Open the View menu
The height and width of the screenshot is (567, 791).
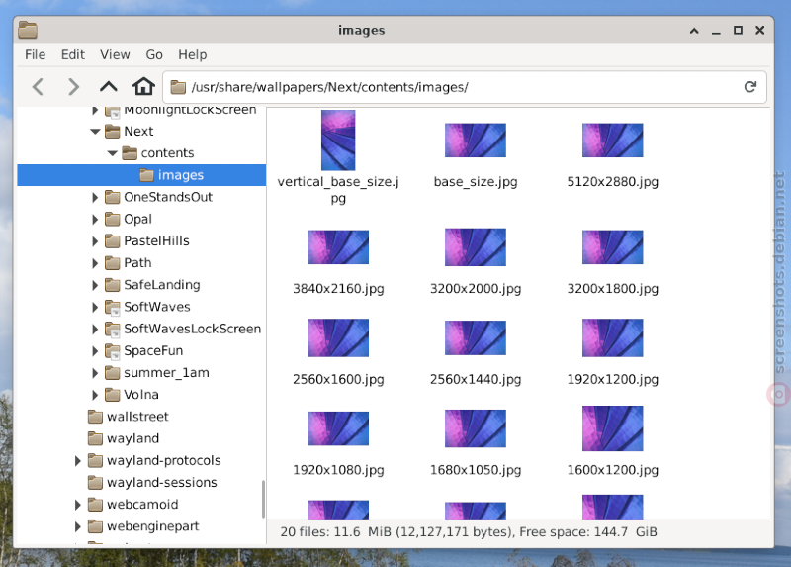coord(115,54)
